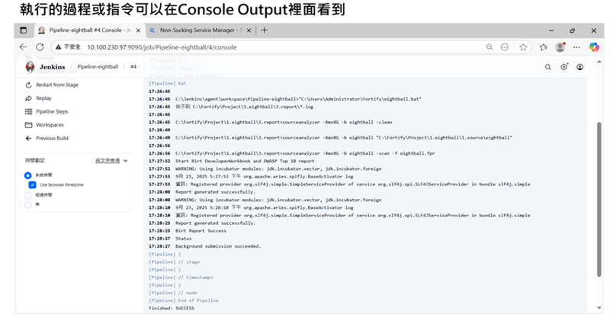
Task: Click the address bar more-options circle icon
Action: pyautogui.click(x=505, y=47)
